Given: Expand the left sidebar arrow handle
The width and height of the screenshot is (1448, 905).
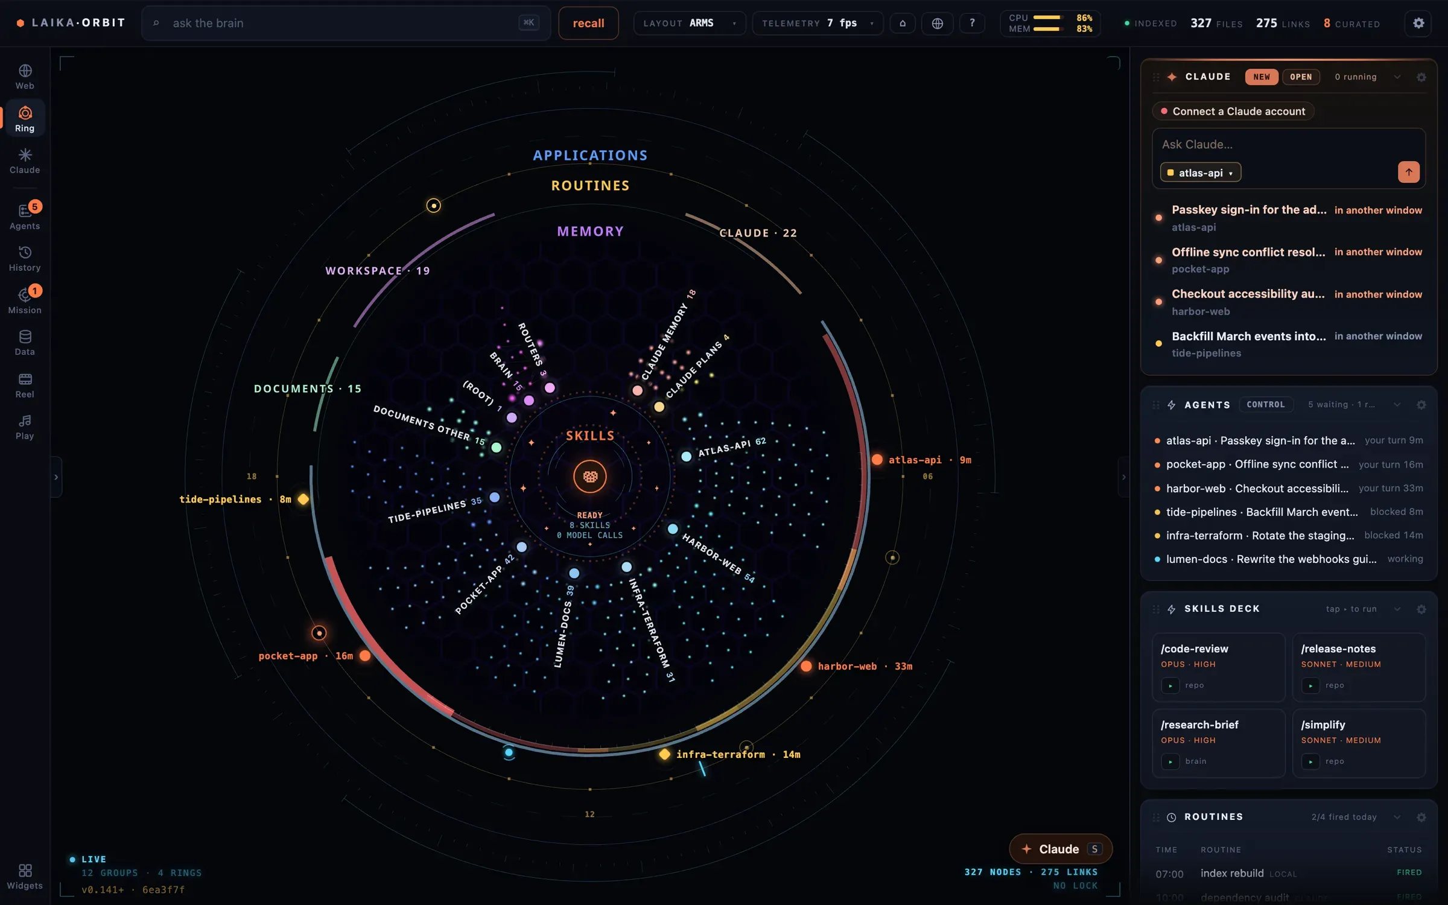Looking at the screenshot, I should click(56, 477).
